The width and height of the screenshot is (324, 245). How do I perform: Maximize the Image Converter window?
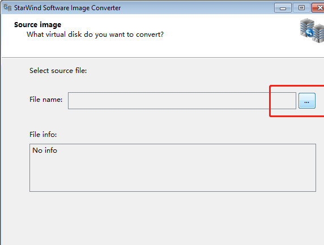point(301,8)
